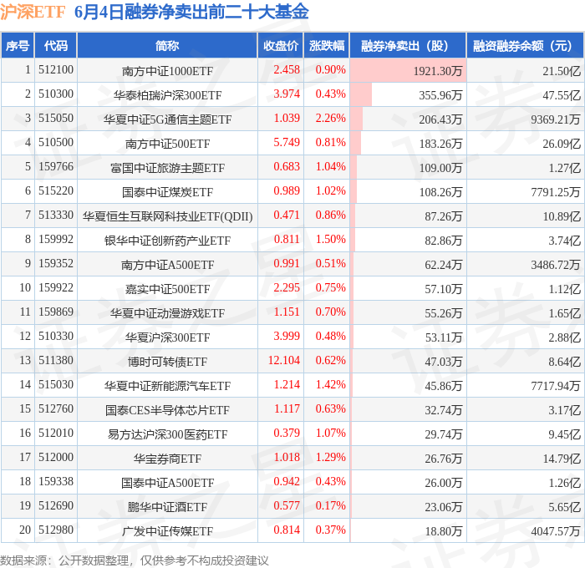Click code 512980
585x568 pixels.
[56, 530]
